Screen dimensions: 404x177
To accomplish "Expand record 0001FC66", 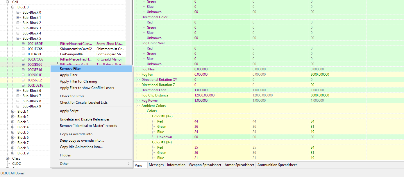I will click(x=23, y=49).
